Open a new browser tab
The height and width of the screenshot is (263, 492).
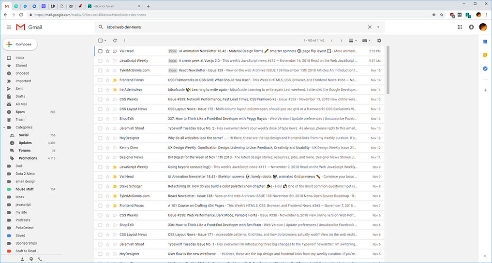(x=149, y=6)
